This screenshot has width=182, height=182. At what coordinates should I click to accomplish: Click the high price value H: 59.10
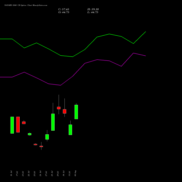(93, 9)
